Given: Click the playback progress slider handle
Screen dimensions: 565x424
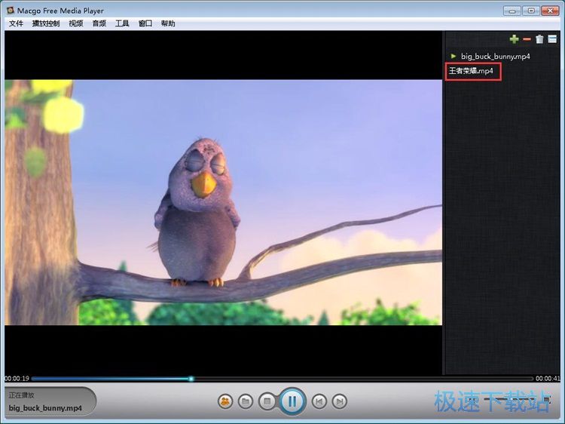Looking at the screenshot, I should click(x=191, y=379).
